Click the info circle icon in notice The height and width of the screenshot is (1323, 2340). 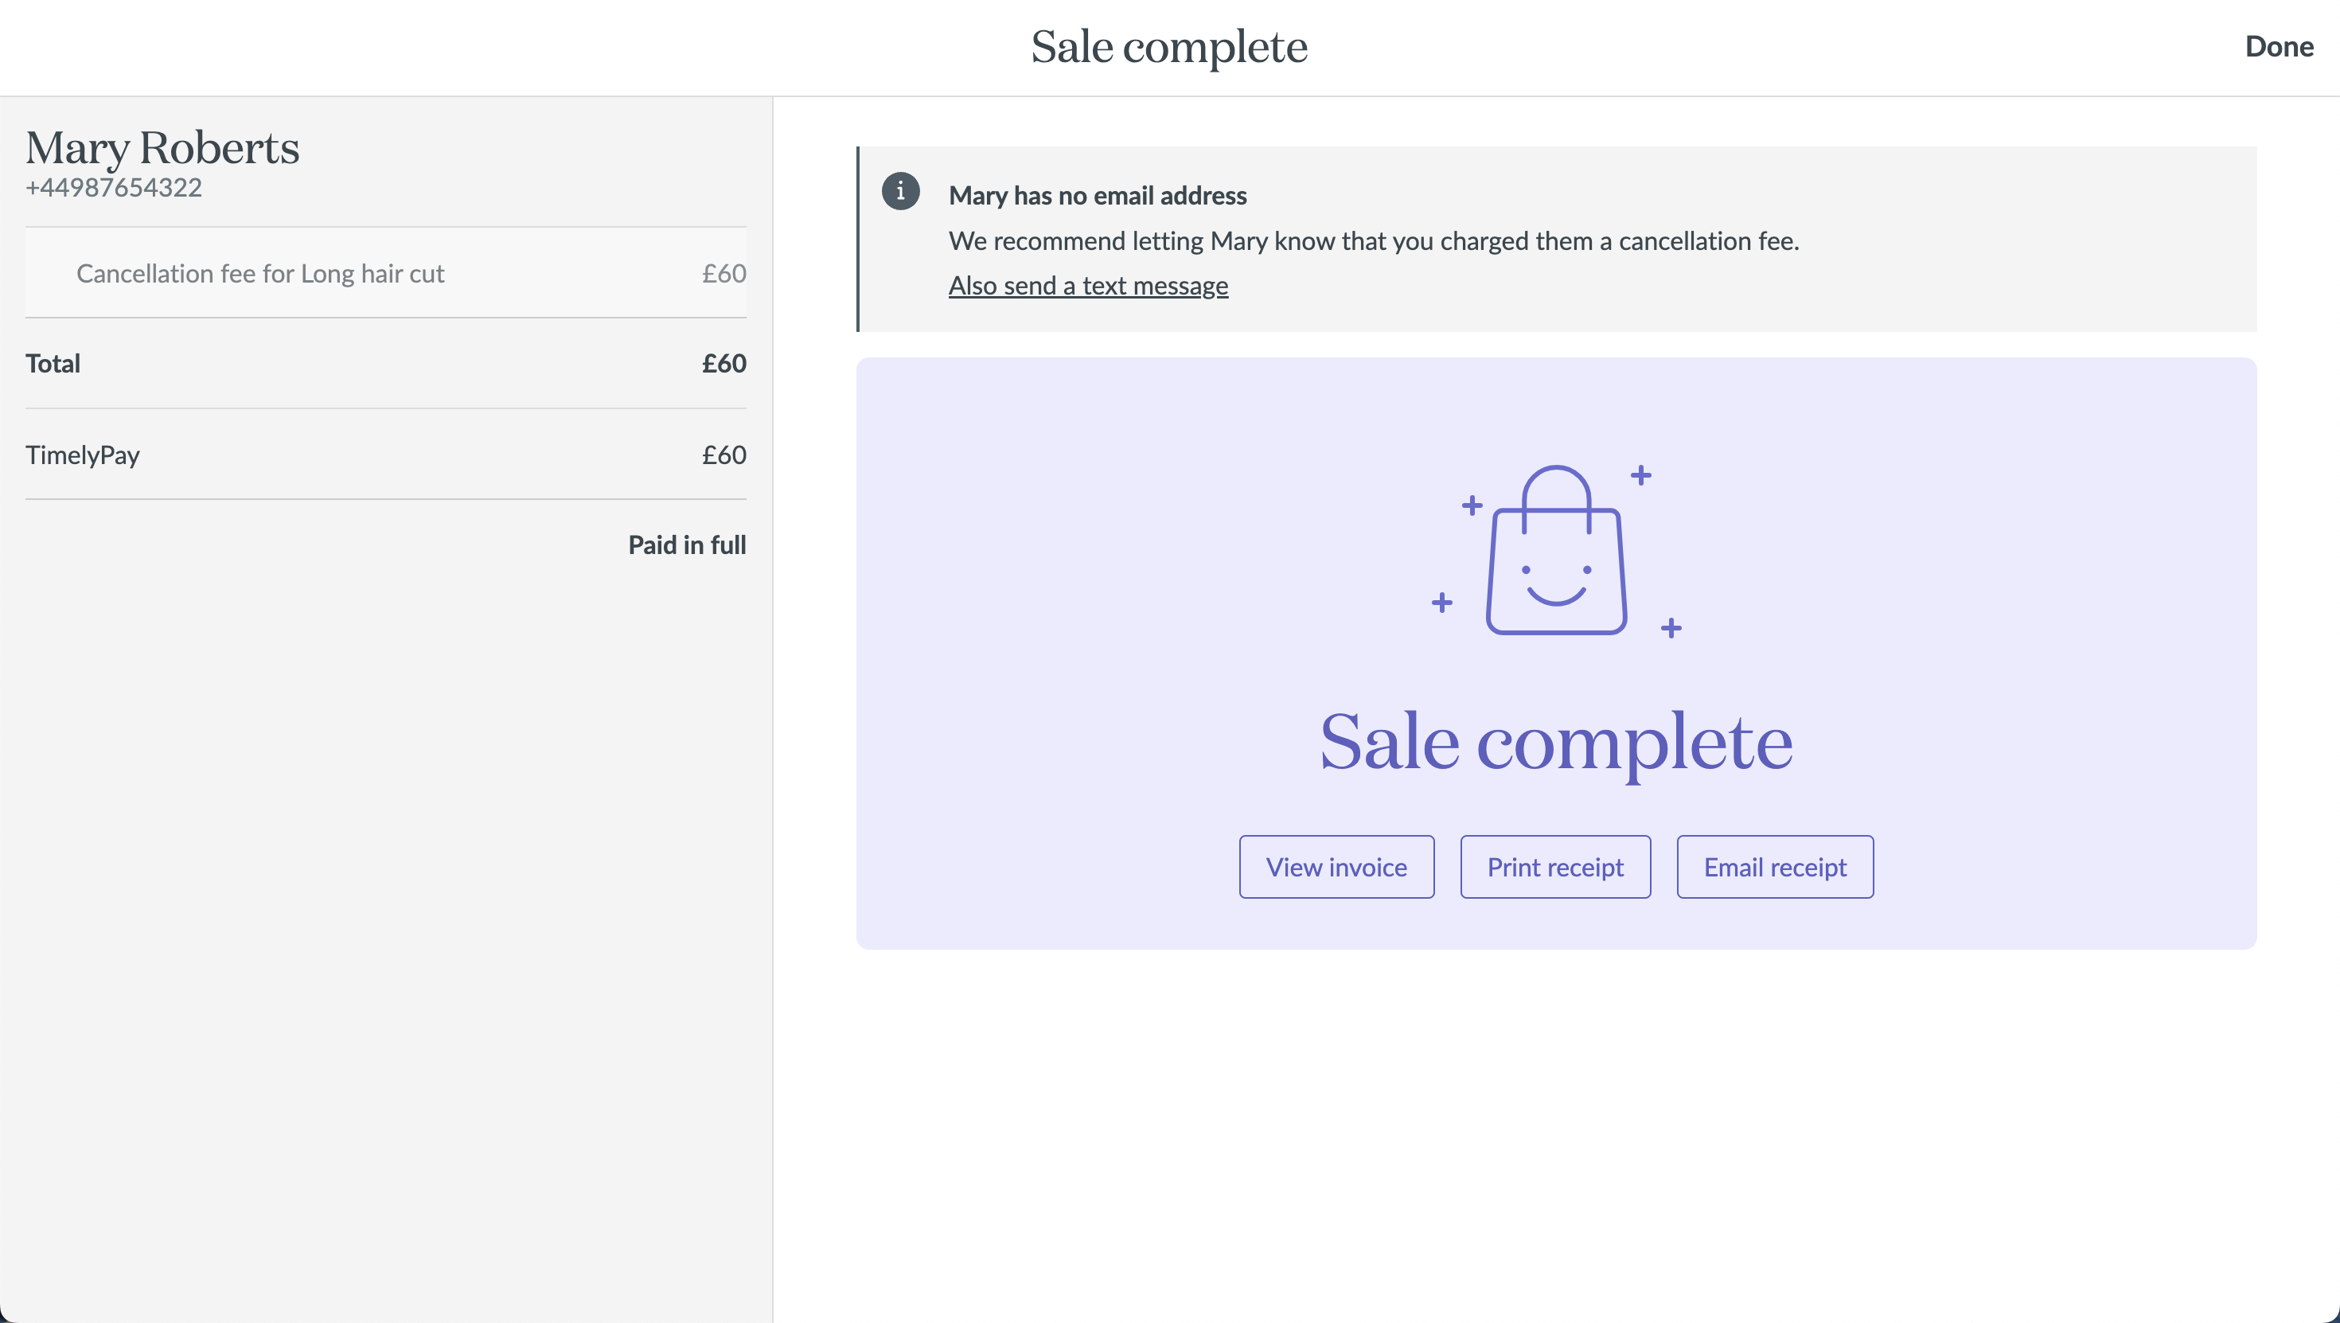coord(900,192)
